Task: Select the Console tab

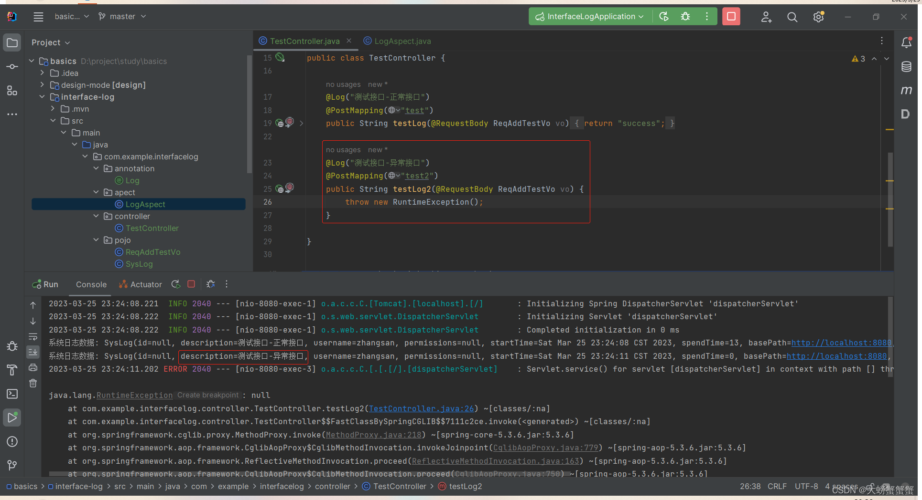Action: point(91,284)
